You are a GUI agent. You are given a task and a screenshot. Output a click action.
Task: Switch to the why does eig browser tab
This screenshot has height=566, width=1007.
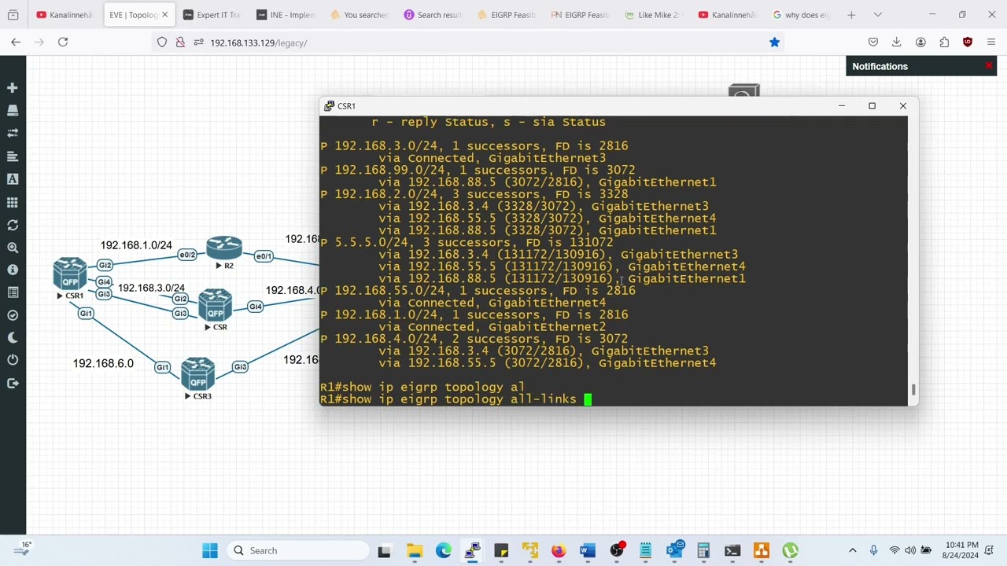[x=801, y=15]
